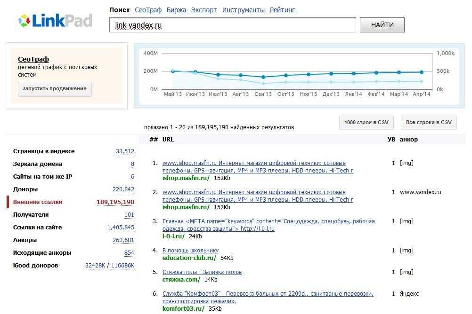Open the Экспорт navigation link
Screen dimensions: 472x314
(x=204, y=10)
